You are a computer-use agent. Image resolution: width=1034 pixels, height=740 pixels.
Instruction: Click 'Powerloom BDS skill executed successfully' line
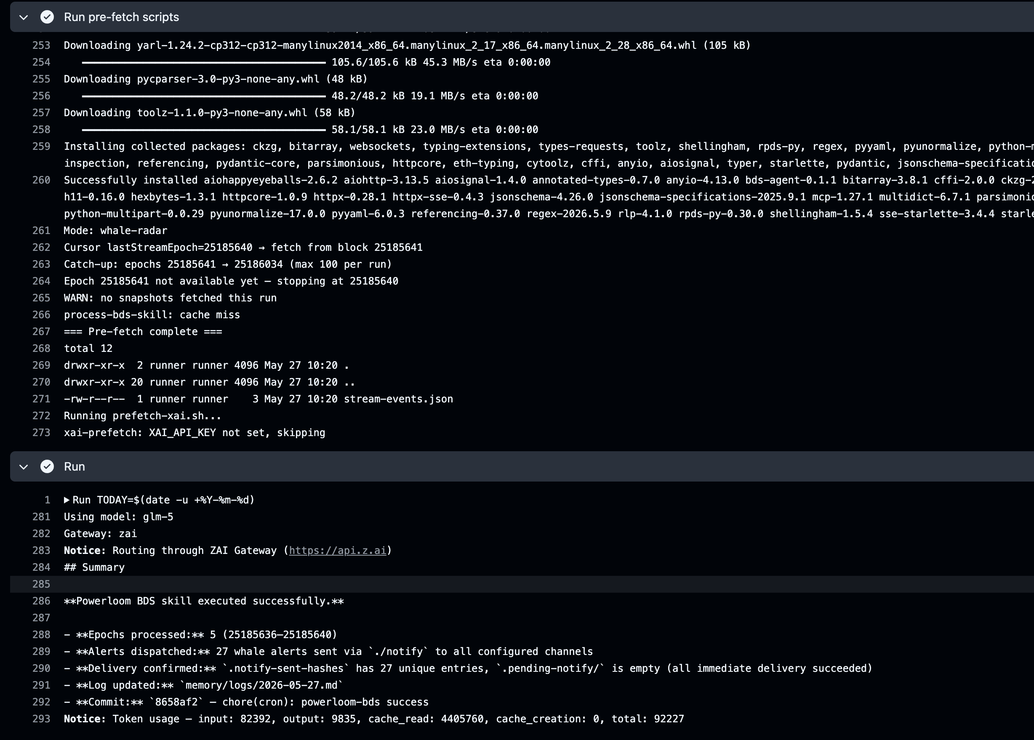(x=204, y=601)
